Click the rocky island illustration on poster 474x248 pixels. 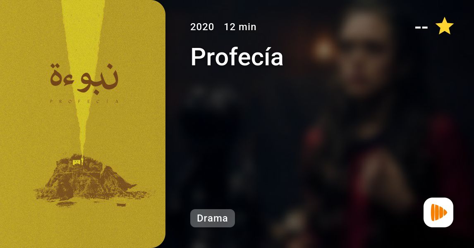pyautogui.click(x=88, y=180)
